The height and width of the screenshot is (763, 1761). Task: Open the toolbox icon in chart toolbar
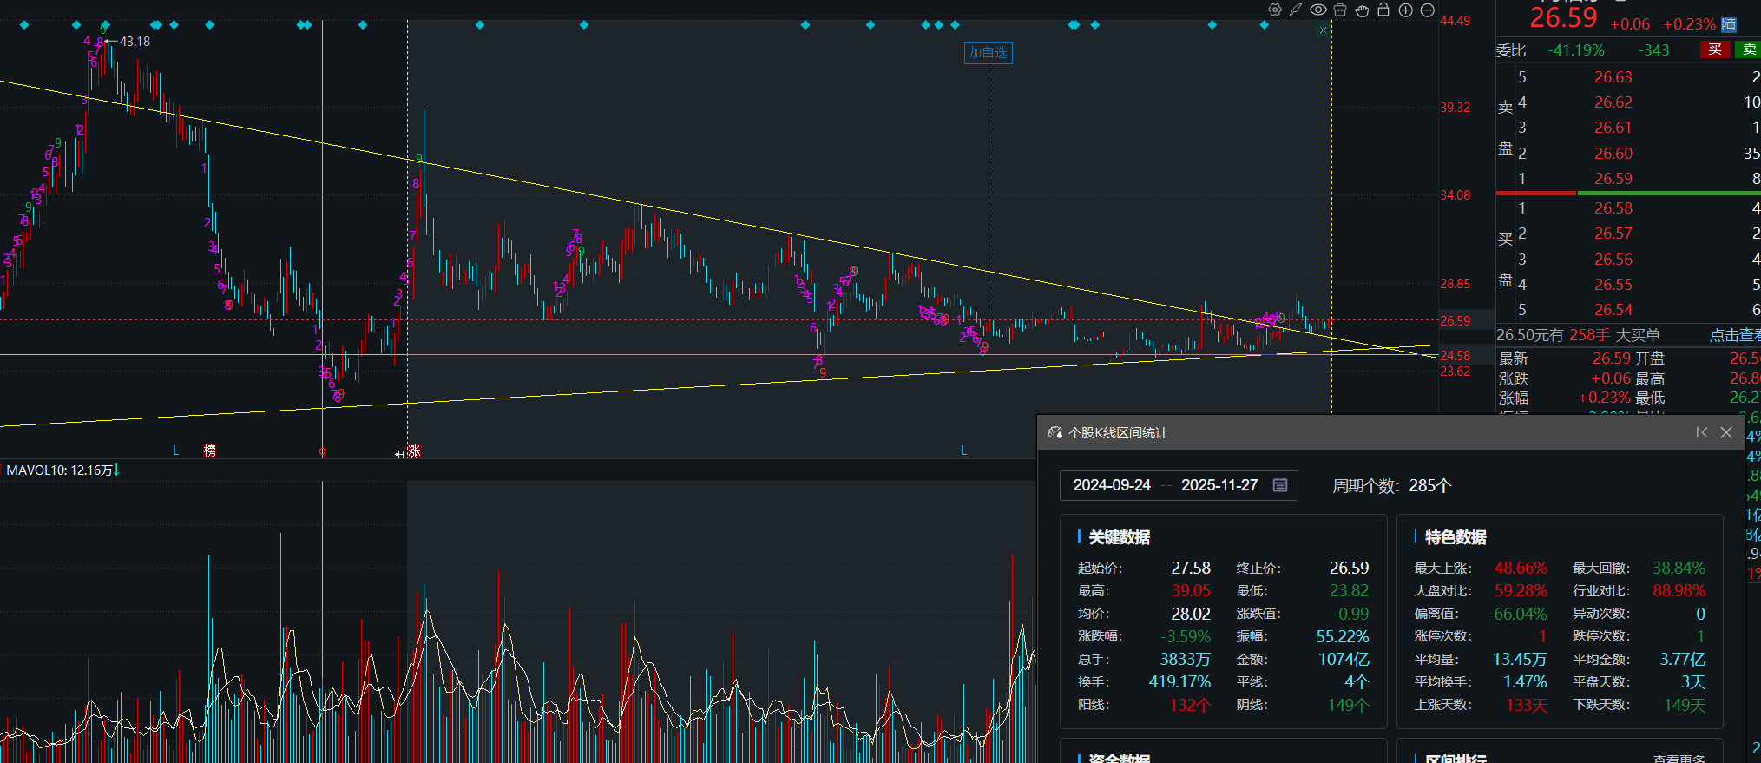(x=1340, y=10)
